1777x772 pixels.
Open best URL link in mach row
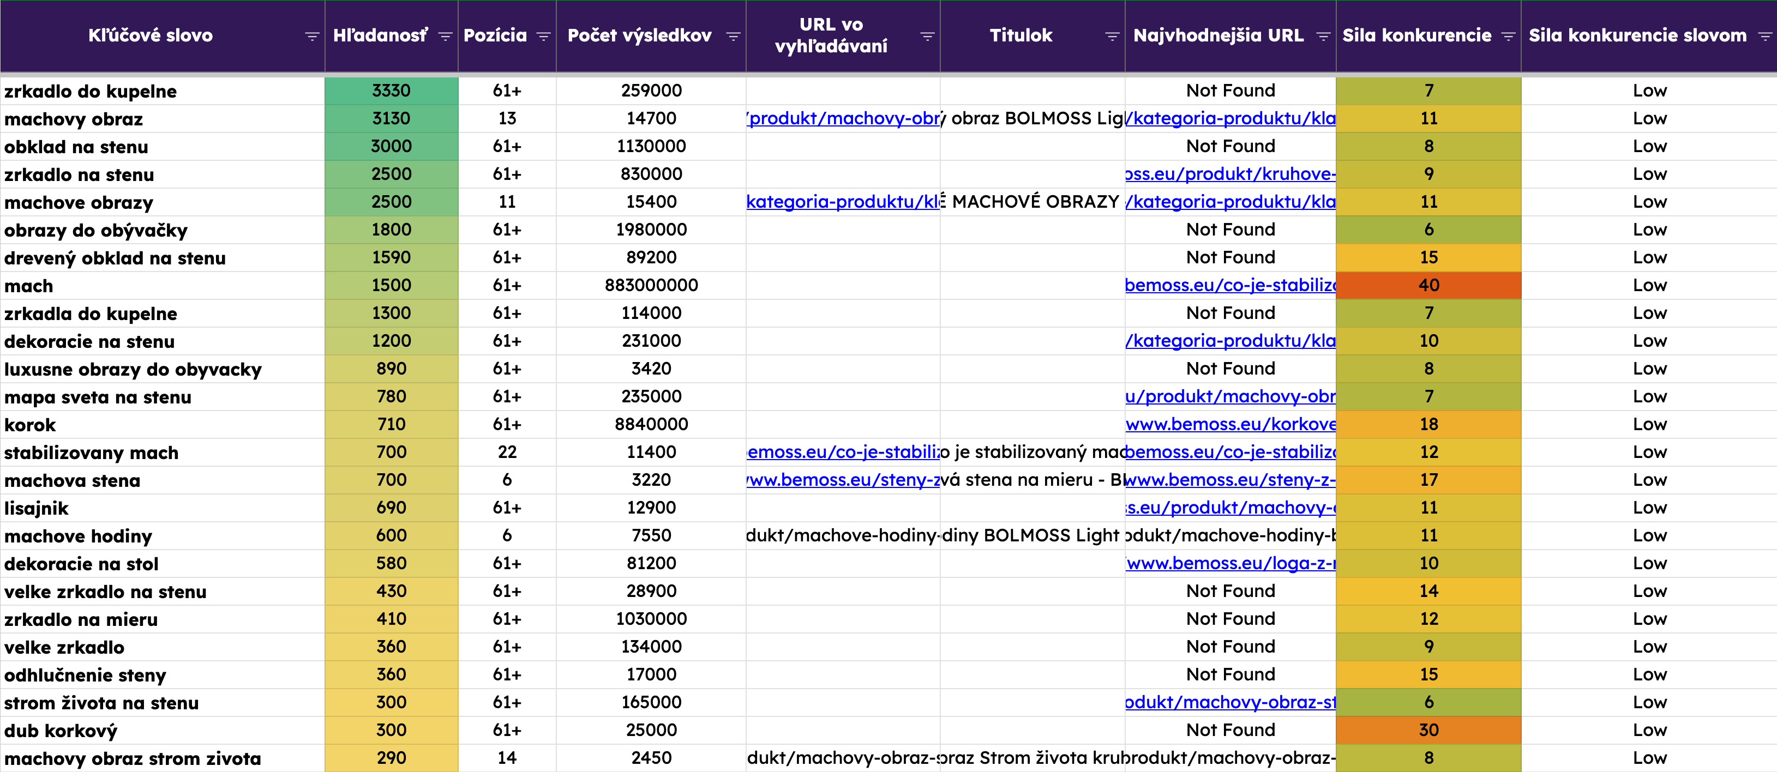1230,285
